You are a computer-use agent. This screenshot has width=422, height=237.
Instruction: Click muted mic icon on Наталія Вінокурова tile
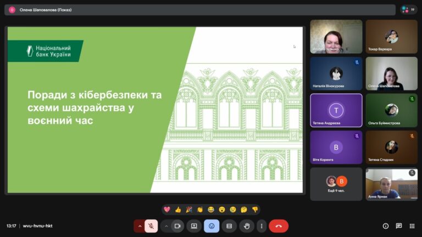coord(357,63)
